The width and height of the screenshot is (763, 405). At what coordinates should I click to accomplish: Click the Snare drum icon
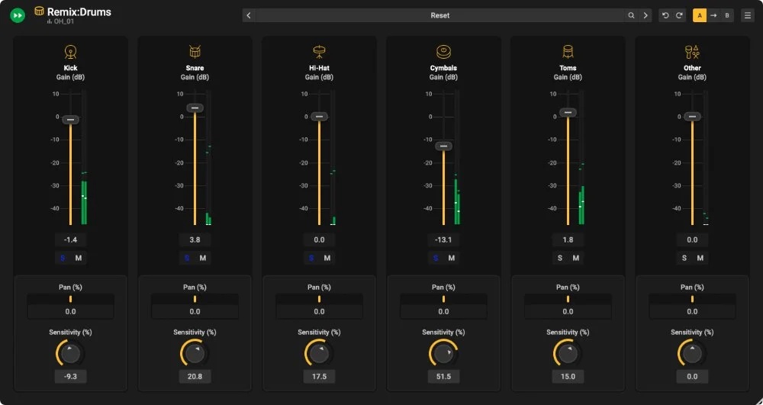(195, 52)
